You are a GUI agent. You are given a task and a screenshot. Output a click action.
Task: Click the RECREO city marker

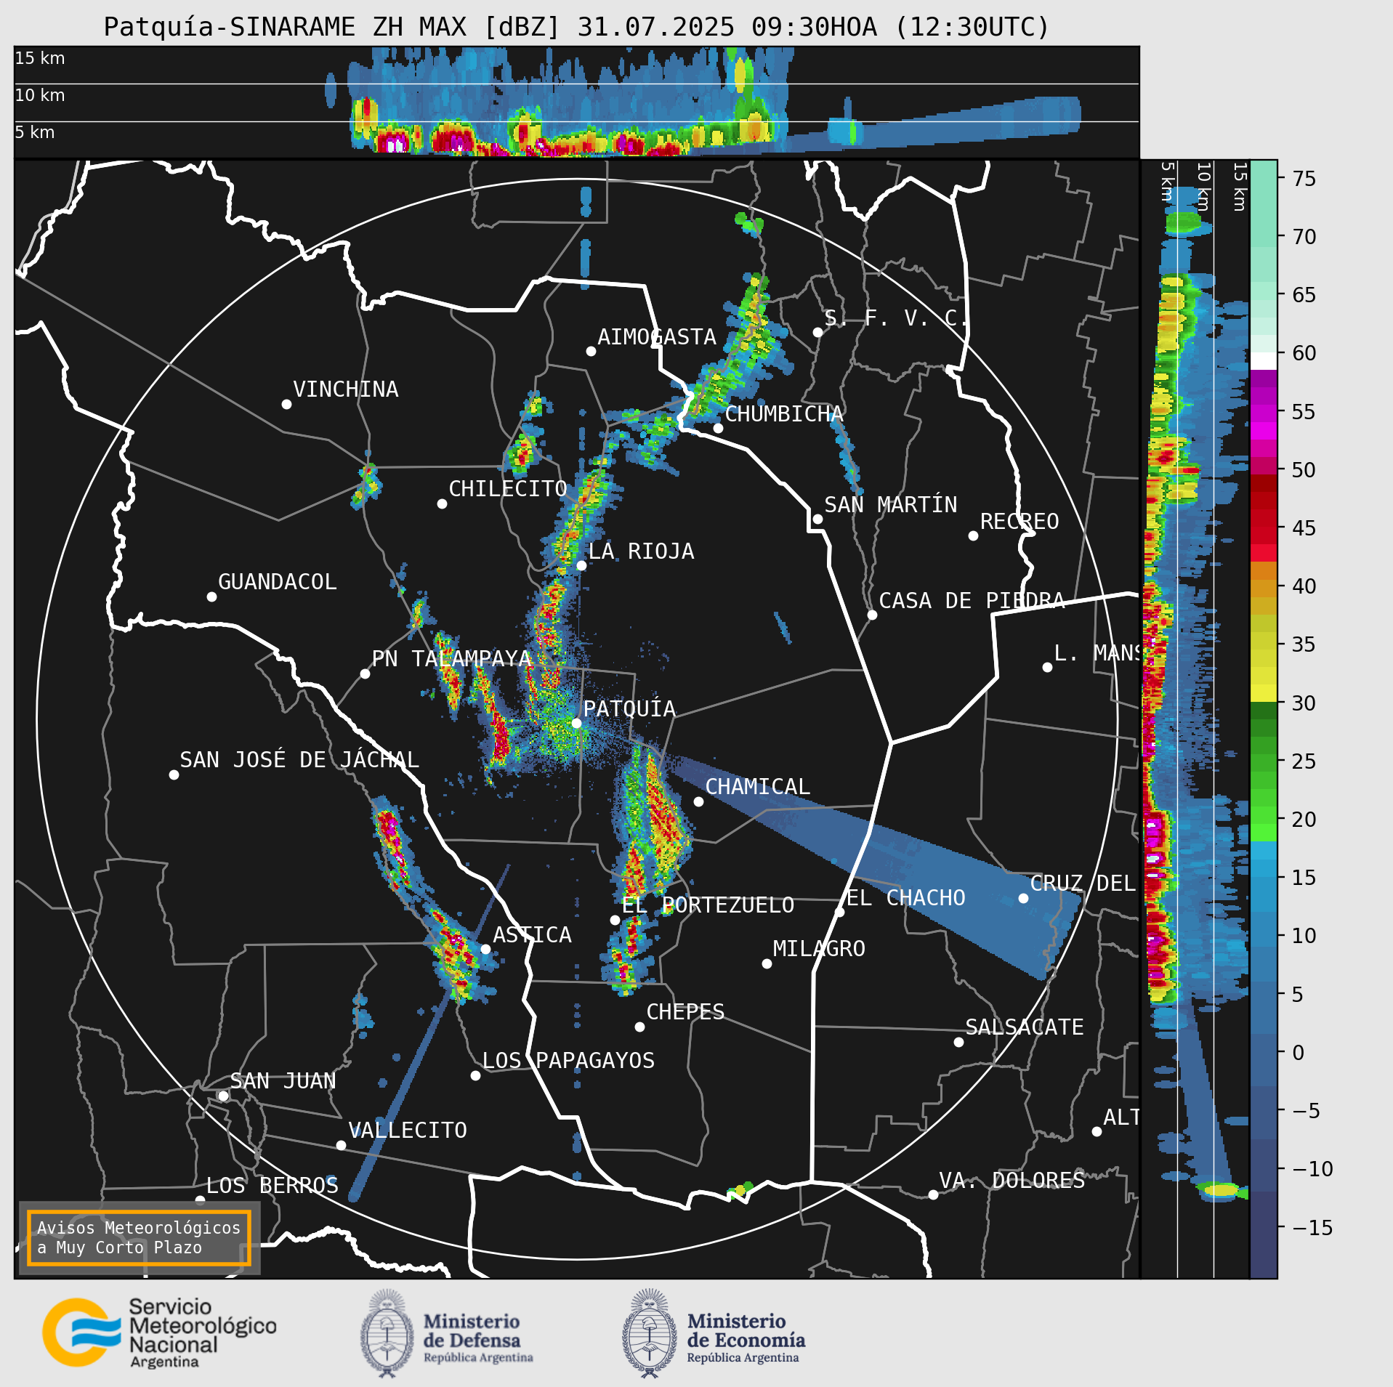[973, 535]
